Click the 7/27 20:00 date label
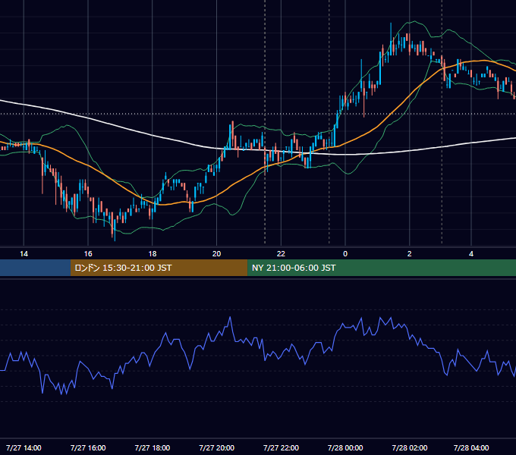The height and width of the screenshot is (455, 516). pos(216,447)
